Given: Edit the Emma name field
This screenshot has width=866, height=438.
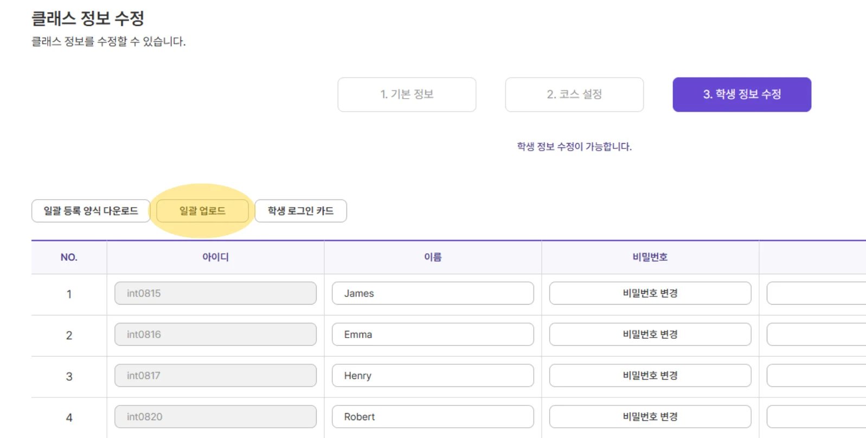Looking at the screenshot, I should pos(433,334).
